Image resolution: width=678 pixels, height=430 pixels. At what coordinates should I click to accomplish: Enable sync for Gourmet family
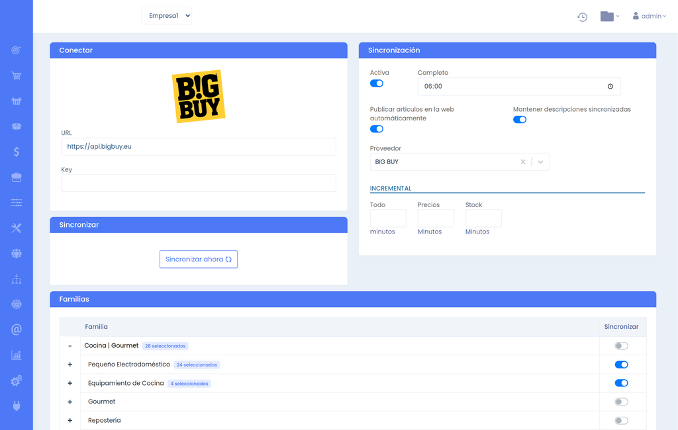click(621, 402)
